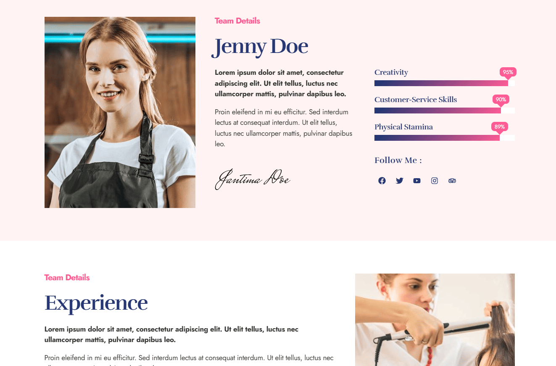Open the Instagram social icon
556x366 pixels.
pyautogui.click(x=435, y=181)
